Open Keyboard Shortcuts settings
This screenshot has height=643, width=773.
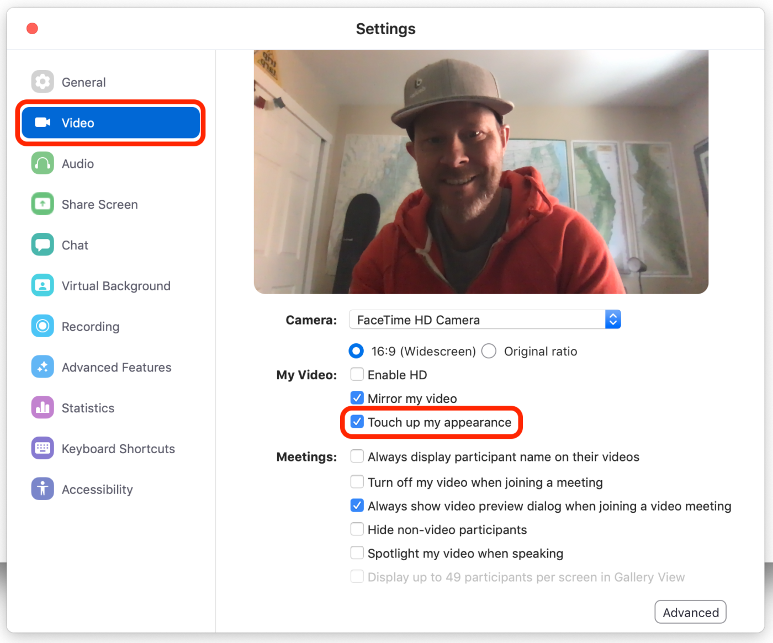[43, 448]
